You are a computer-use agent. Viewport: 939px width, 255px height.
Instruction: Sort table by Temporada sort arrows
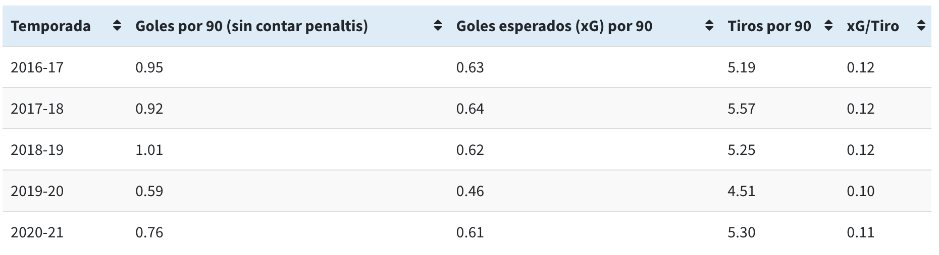pos(117,26)
